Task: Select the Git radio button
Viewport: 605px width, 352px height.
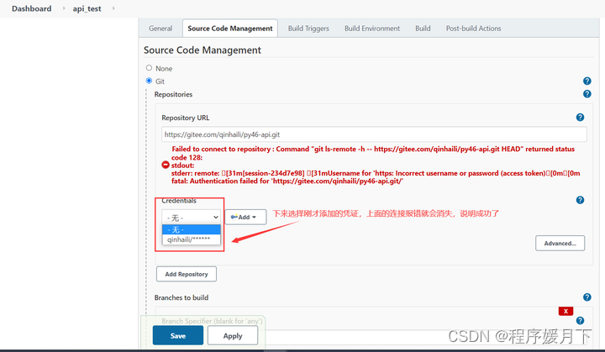Action: [x=149, y=81]
